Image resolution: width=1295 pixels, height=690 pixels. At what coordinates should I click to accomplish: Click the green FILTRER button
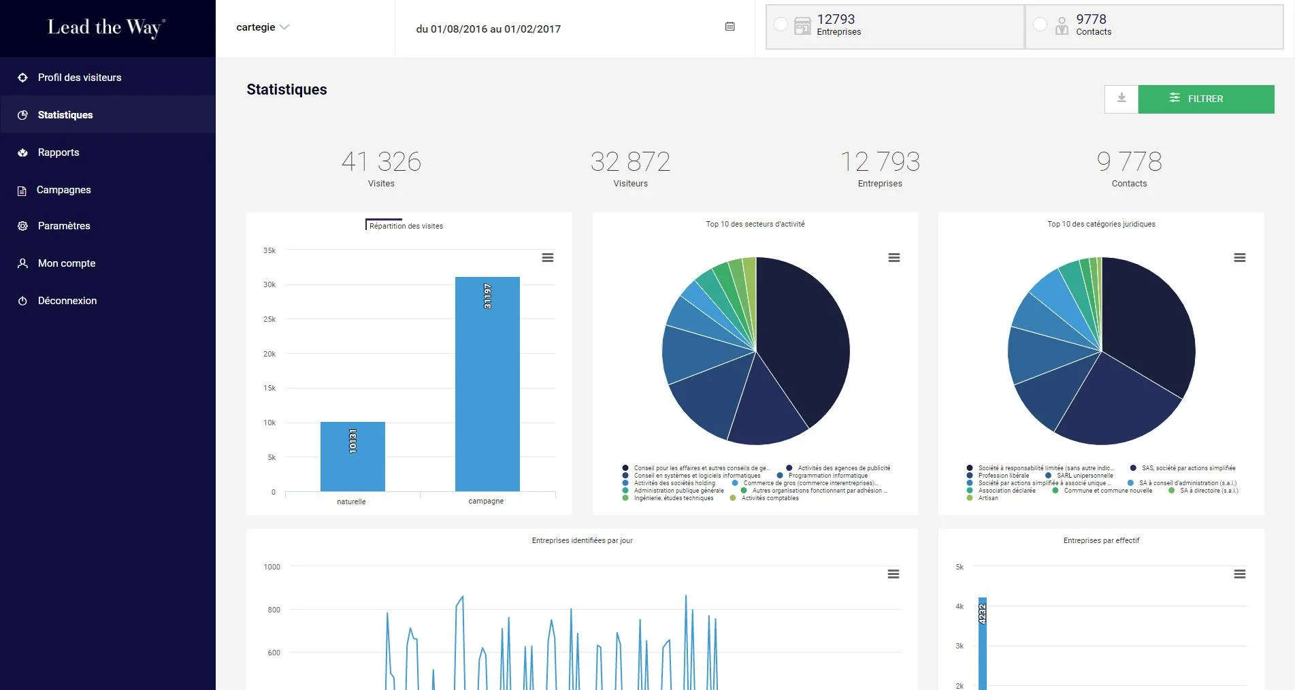coord(1206,99)
